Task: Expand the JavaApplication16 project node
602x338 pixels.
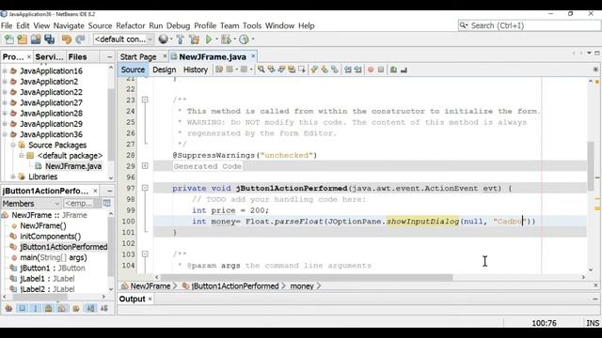Action: point(5,71)
